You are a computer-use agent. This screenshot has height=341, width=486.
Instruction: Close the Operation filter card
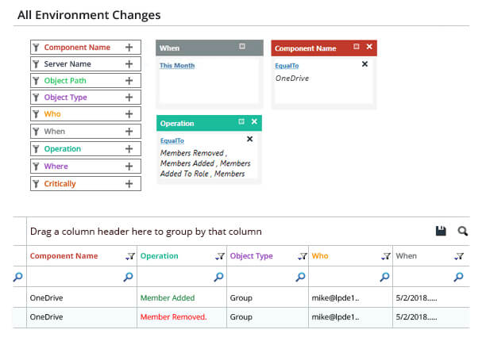coord(254,121)
